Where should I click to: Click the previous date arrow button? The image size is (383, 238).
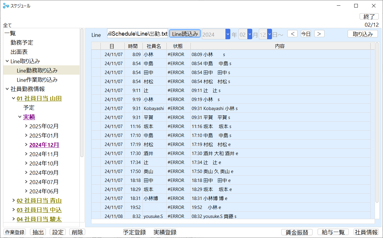click(292, 34)
